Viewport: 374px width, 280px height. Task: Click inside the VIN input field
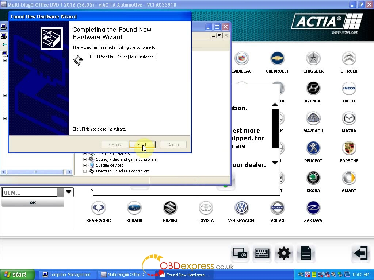[x=29, y=192]
